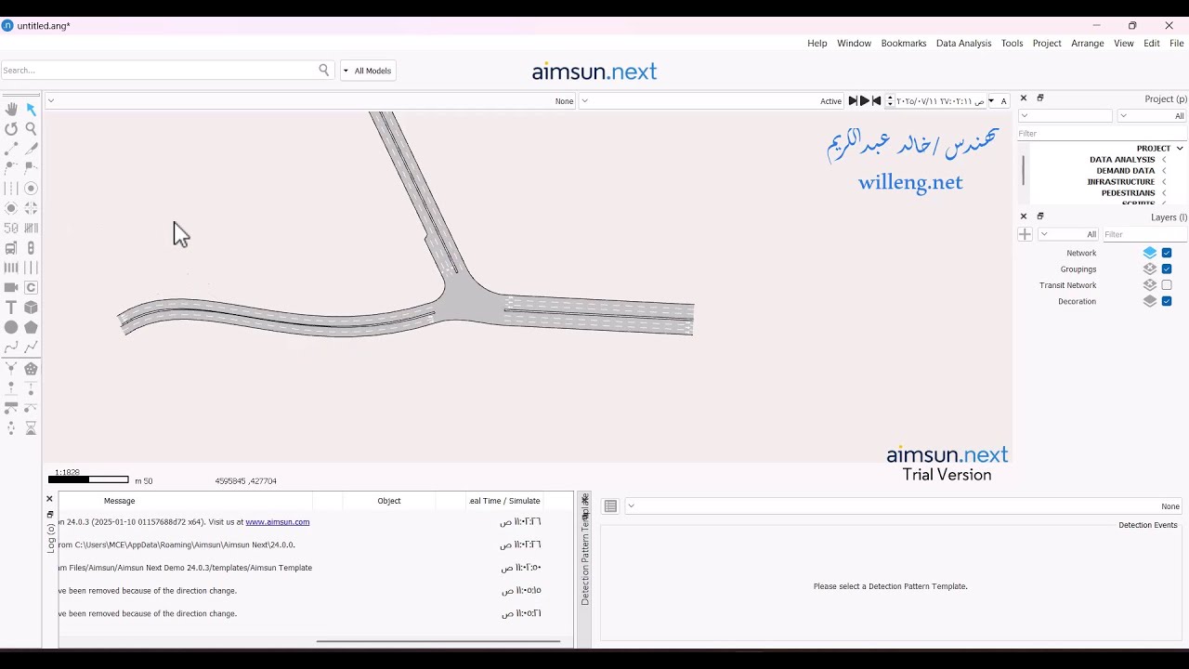Click the Network layer stack icon

pyautogui.click(x=1150, y=253)
